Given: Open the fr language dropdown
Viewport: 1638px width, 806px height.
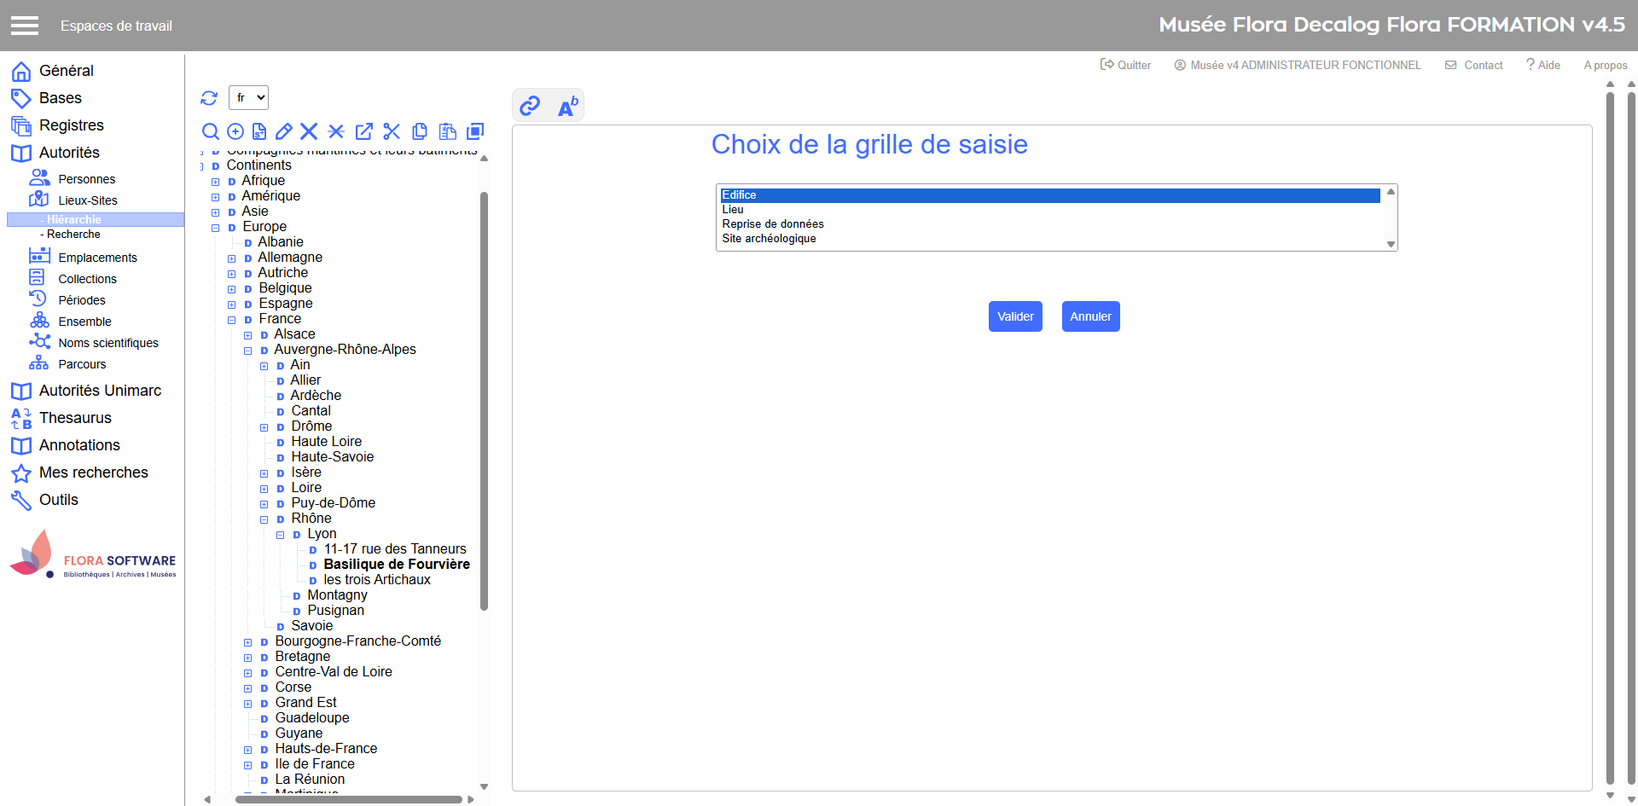Looking at the screenshot, I should pos(248,98).
